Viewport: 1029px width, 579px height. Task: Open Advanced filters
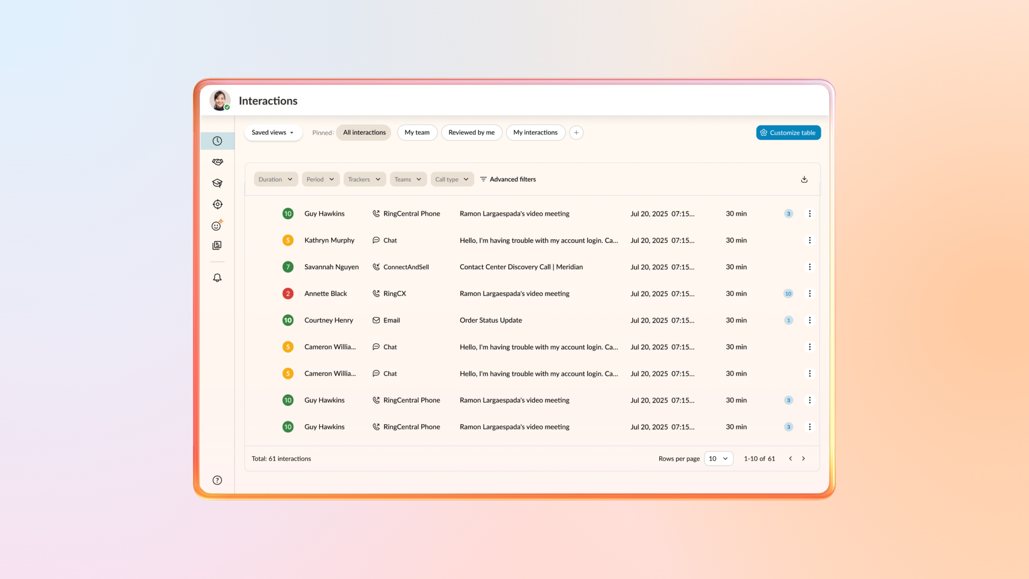[508, 179]
